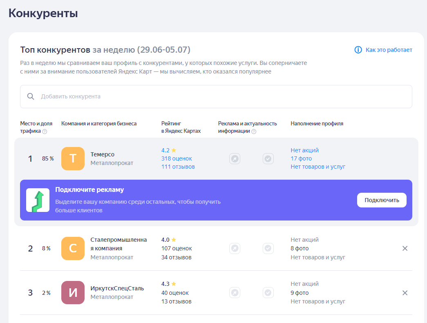Click Темерсо 'Нет товаров и услуг' link
Screen dimensions: 427x323
(318, 167)
